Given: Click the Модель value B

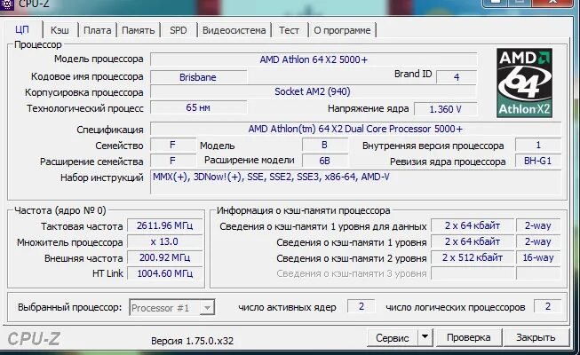Looking at the screenshot, I should click(325, 145).
